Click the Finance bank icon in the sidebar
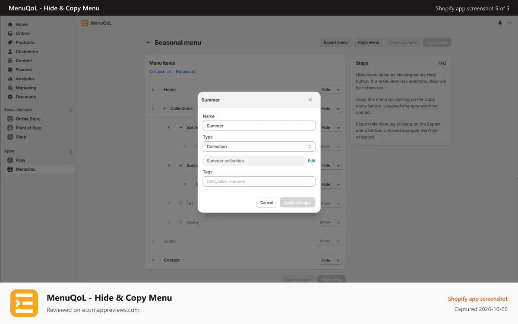Screen dimensions: 518x324 pos(10,70)
